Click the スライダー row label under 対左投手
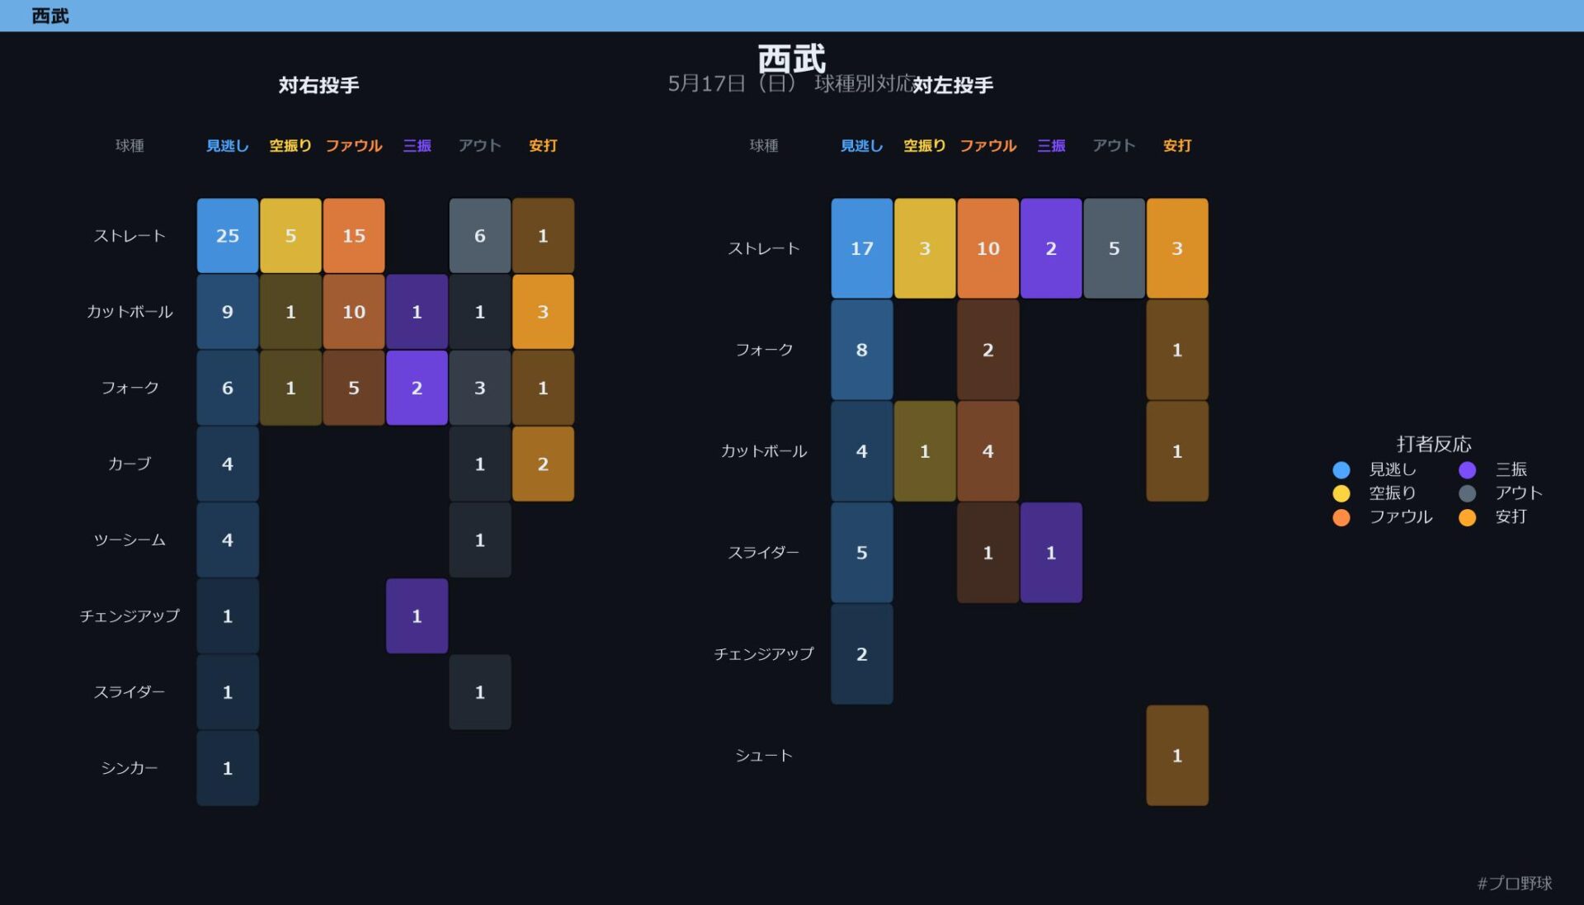 (x=764, y=553)
